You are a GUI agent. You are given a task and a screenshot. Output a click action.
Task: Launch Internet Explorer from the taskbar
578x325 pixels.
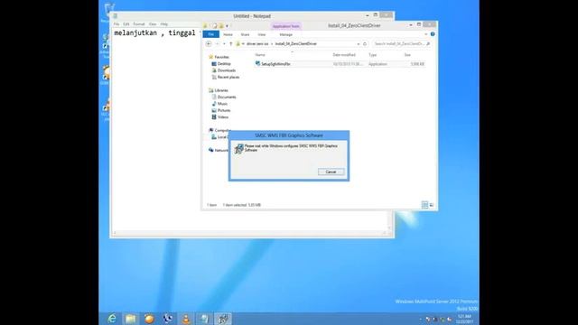[112, 319]
